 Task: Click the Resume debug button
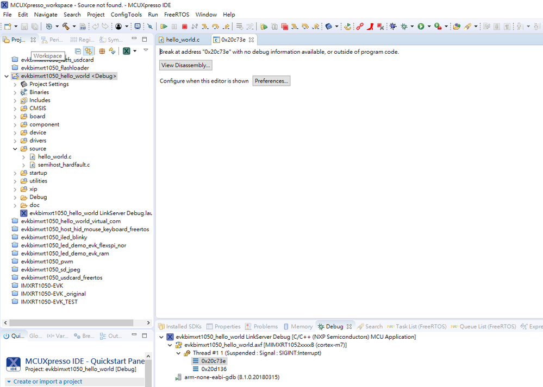pos(164,26)
